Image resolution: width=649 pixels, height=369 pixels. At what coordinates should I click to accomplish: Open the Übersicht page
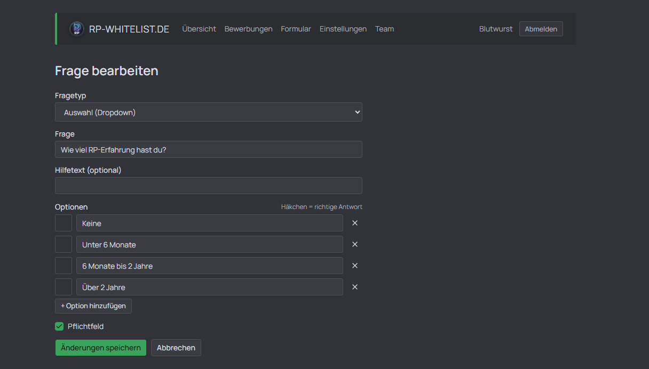coord(199,29)
